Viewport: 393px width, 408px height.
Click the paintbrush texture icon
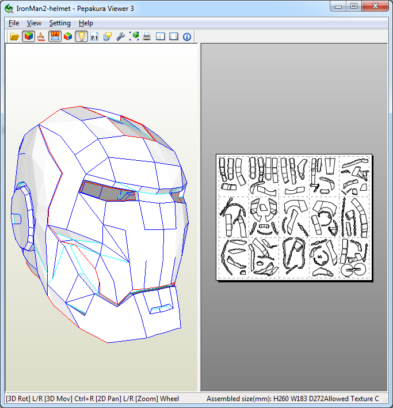[41, 36]
